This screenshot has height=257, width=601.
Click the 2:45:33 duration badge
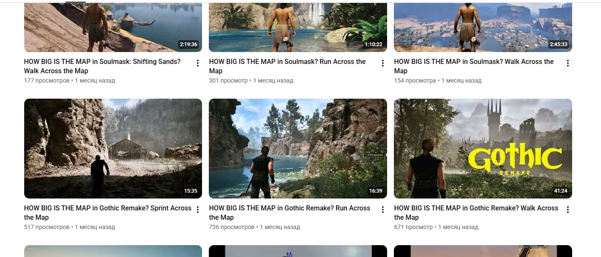tap(559, 44)
